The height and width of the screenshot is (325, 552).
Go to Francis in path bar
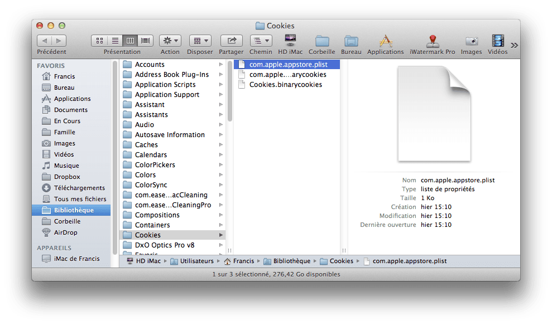(x=239, y=261)
